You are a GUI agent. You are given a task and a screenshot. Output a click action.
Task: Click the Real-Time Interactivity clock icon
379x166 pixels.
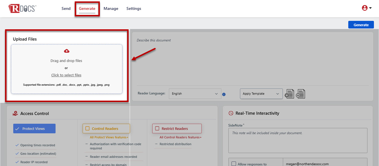(231, 113)
